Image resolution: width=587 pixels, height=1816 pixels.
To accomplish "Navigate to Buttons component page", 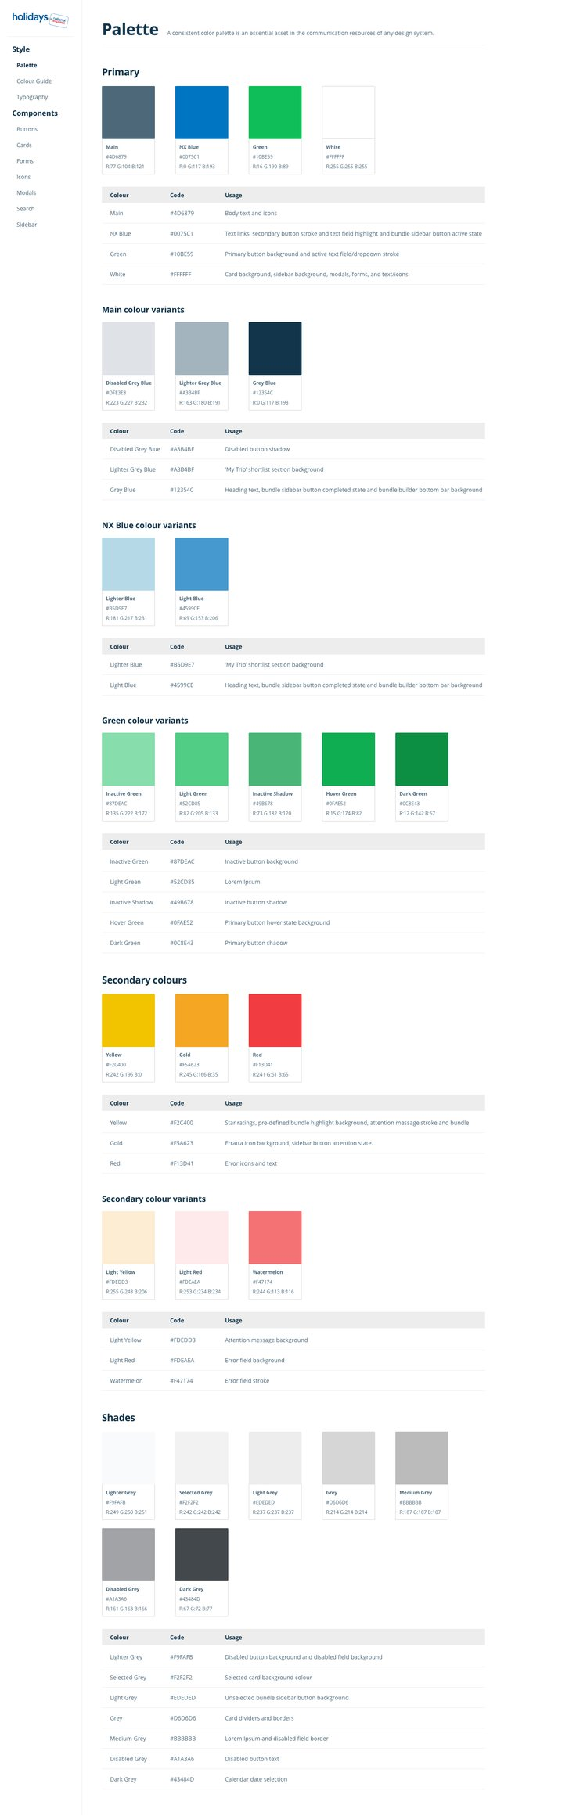I will click(27, 129).
